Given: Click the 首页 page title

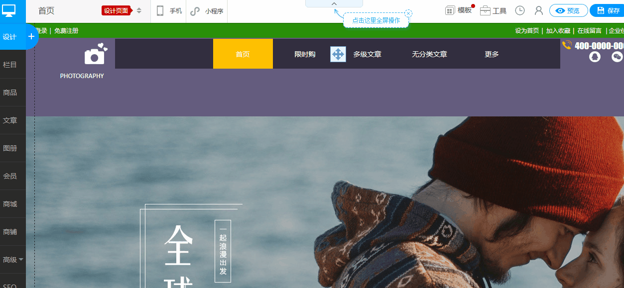Looking at the screenshot, I should click(46, 11).
